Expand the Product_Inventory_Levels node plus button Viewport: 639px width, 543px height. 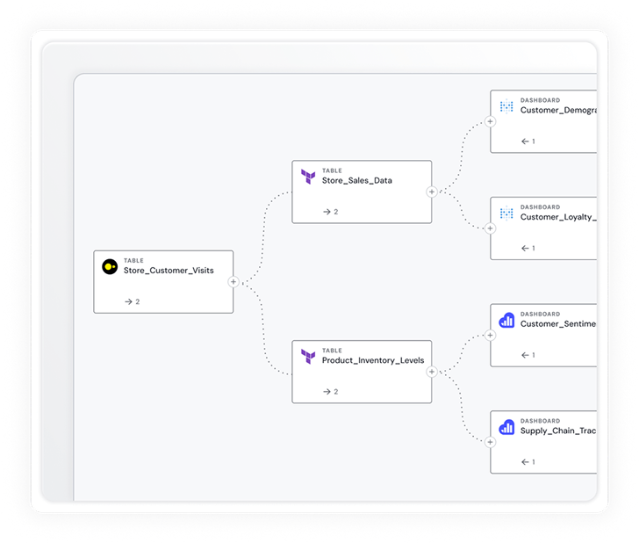(x=432, y=372)
